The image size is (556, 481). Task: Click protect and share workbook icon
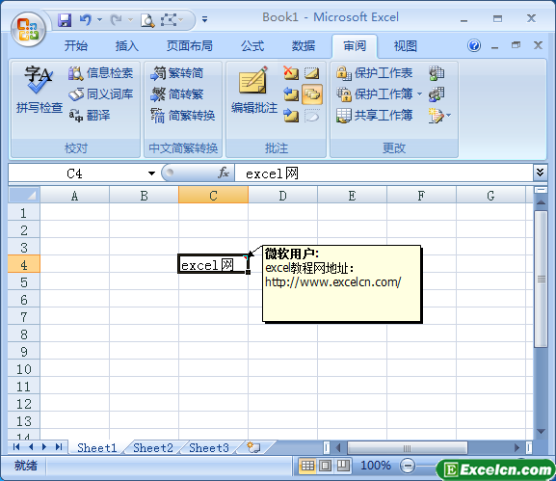(437, 73)
